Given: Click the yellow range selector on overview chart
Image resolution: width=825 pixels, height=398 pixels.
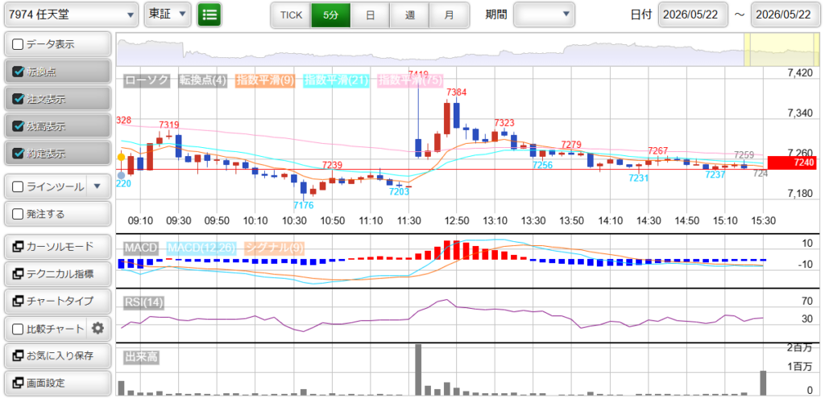Looking at the screenshot, I should point(780,49).
